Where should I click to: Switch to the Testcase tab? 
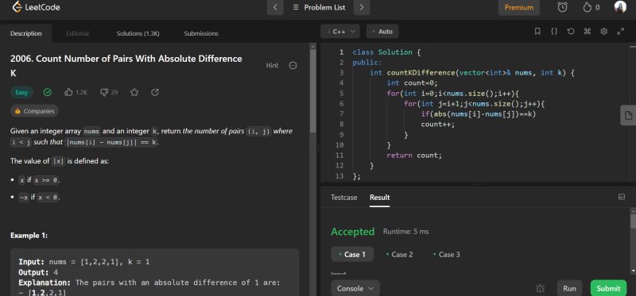(344, 197)
